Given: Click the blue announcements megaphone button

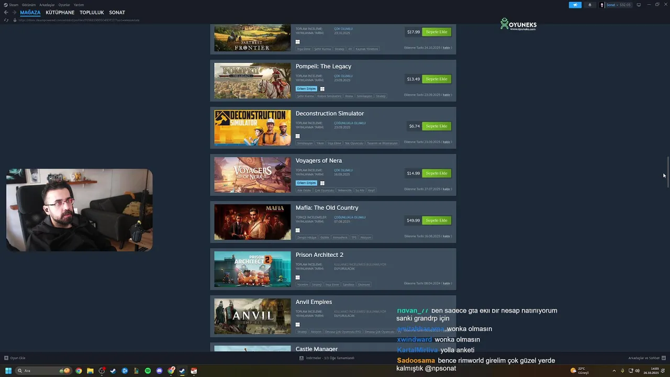Looking at the screenshot, I should click(575, 5).
